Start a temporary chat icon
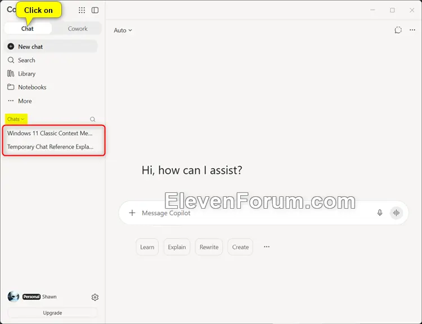The width and height of the screenshot is (422, 324). 398,30
